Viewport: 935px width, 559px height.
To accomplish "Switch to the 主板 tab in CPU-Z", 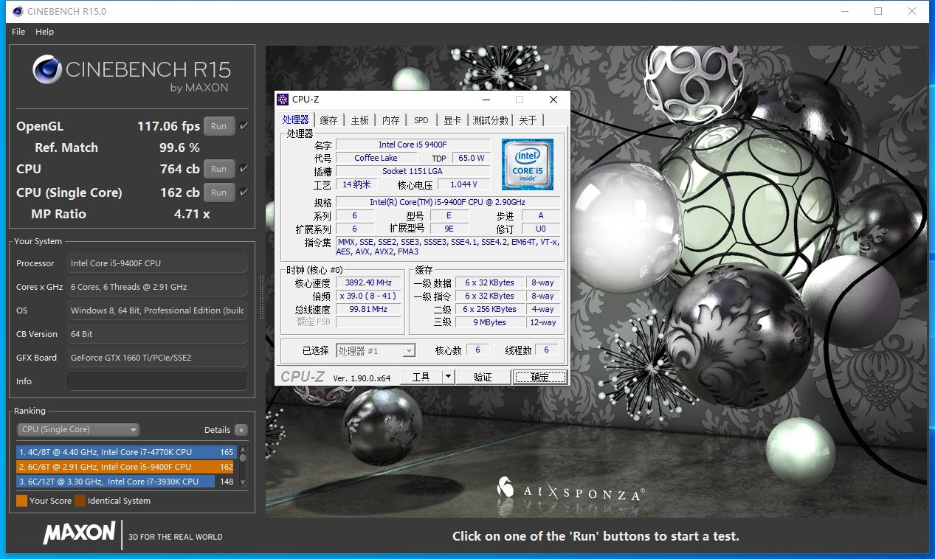I will click(x=359, y=120).
